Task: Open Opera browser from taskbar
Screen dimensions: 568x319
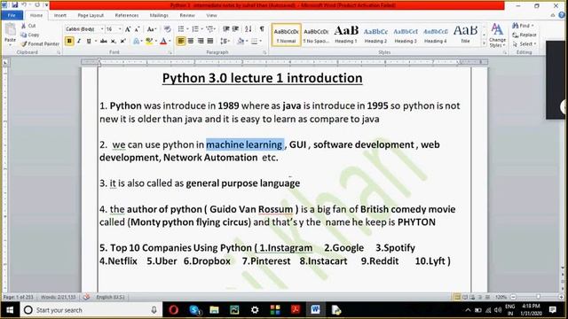Action: click(x=174, y=310)
